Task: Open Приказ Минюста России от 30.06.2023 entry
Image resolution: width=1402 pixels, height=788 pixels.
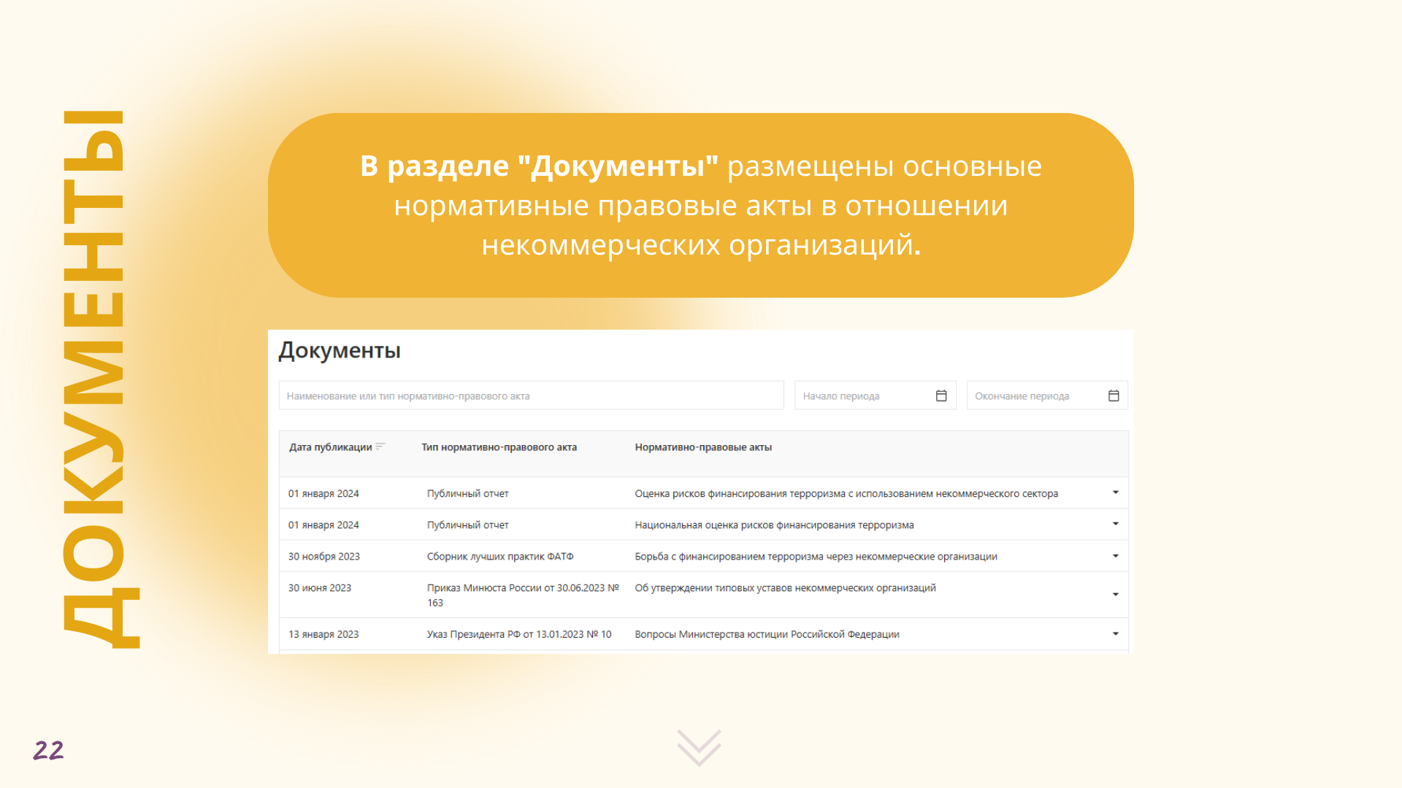Action: (522, 588)
